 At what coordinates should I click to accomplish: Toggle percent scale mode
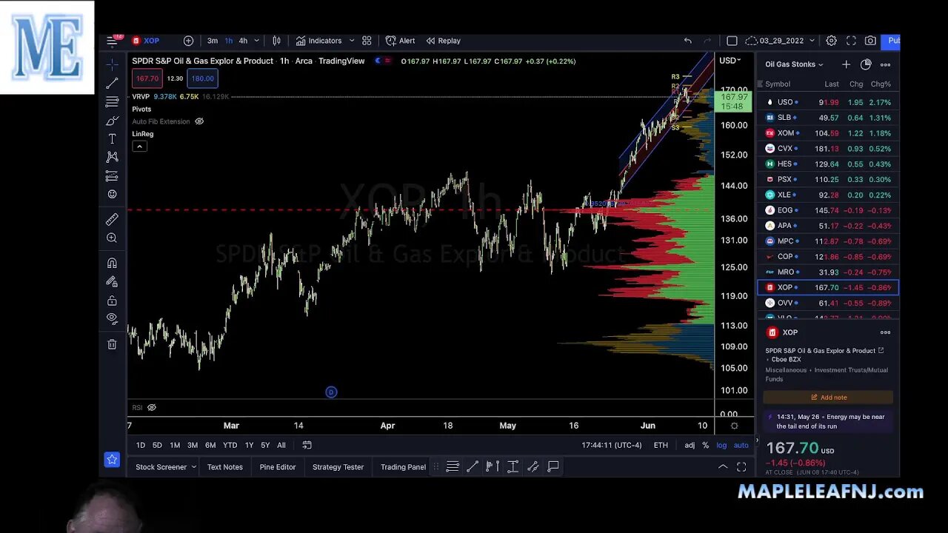pyautogui.click(x=705, y=445)
